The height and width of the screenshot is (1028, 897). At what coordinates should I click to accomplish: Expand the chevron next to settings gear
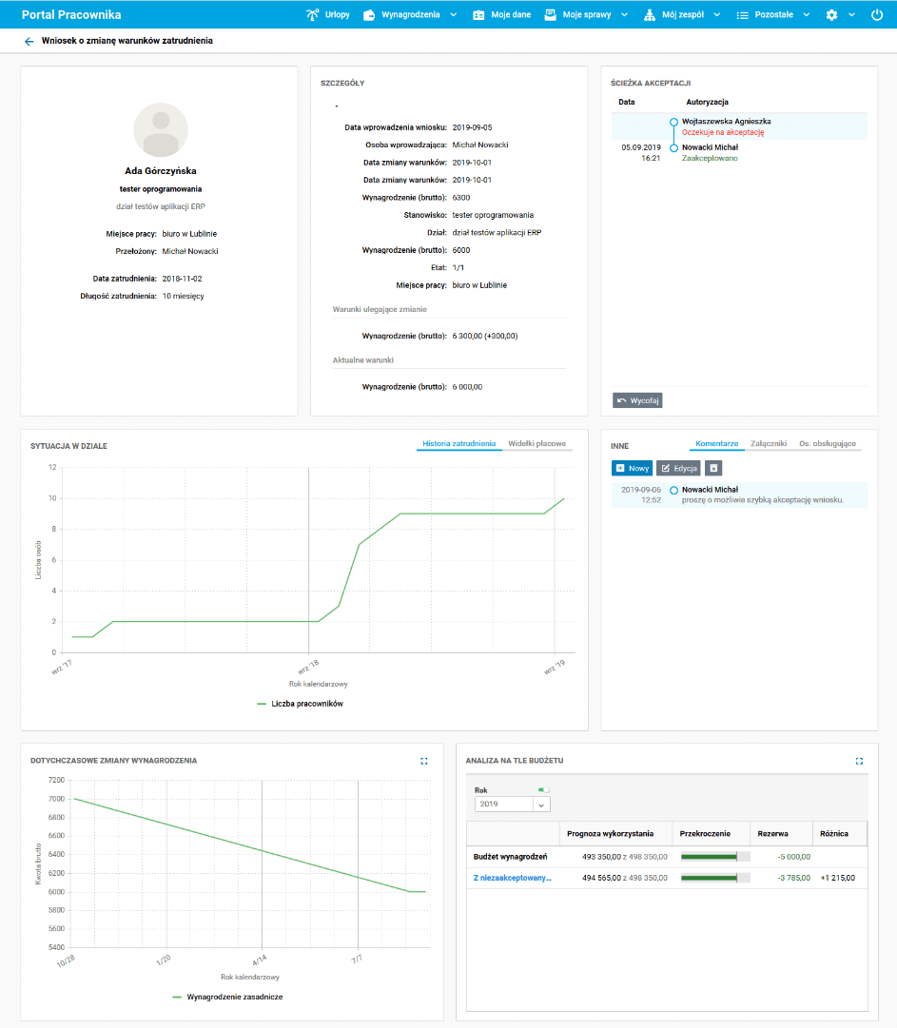pos(851,15)
